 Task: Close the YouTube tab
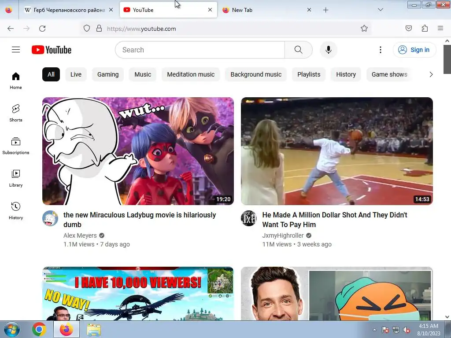210,10
